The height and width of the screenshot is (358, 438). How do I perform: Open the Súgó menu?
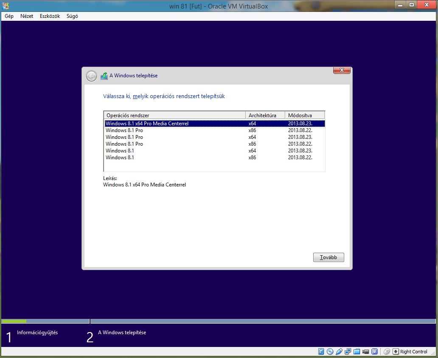click(72, 16)
